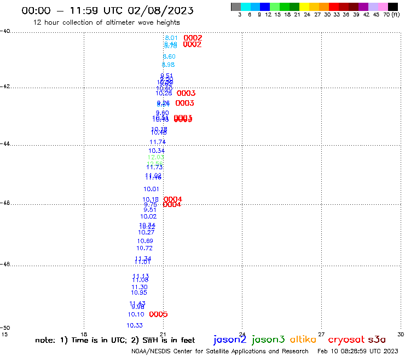Select the 10.33 value at the track's bottom
Screen dimensions: 405x356
135,325
